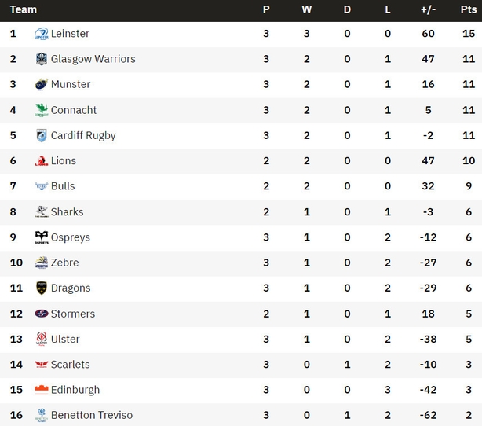Image resolution: width=482 pixels, height=426 pixels.
Task: Click the red Lions logo
Action: point(41,161)
